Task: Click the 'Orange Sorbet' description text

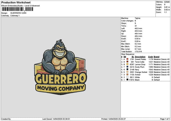Action: point(141,72)
